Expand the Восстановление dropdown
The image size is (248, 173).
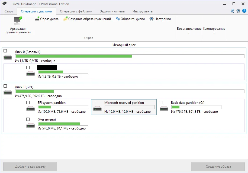click(189, 30)
